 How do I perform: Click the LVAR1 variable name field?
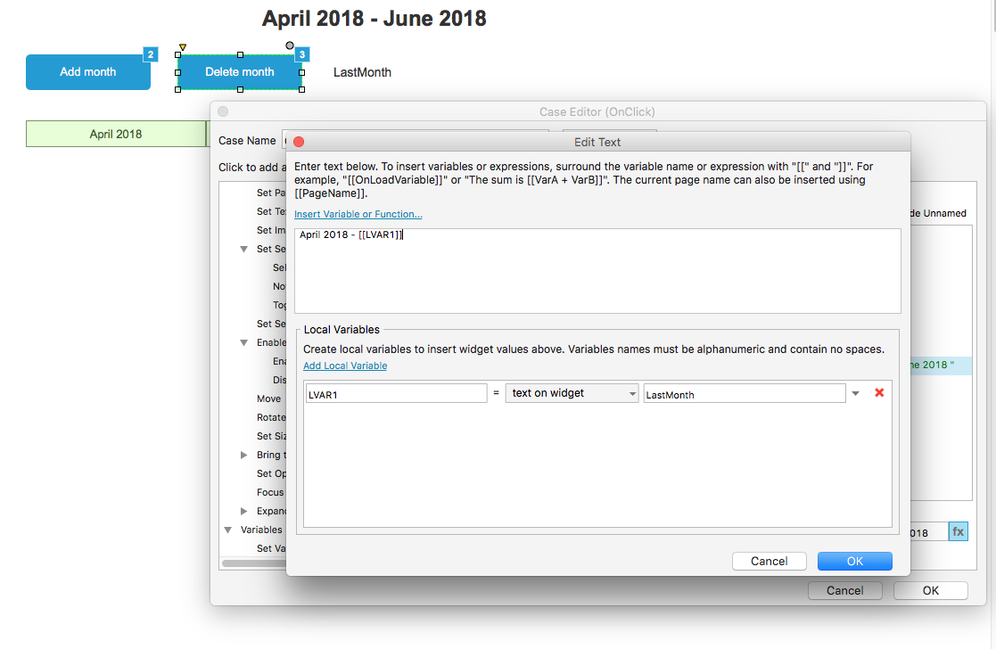pyautogui.click(x=396, y=393)
